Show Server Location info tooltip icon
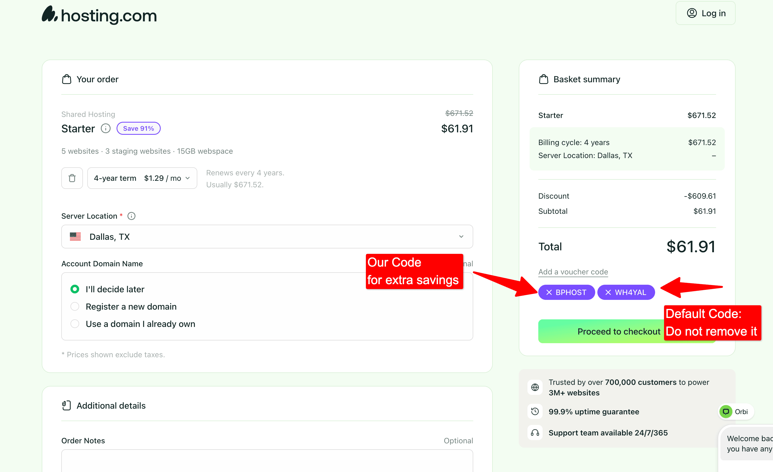The width and height of the screenshot is (773, 472). click(x=131, y=216)
